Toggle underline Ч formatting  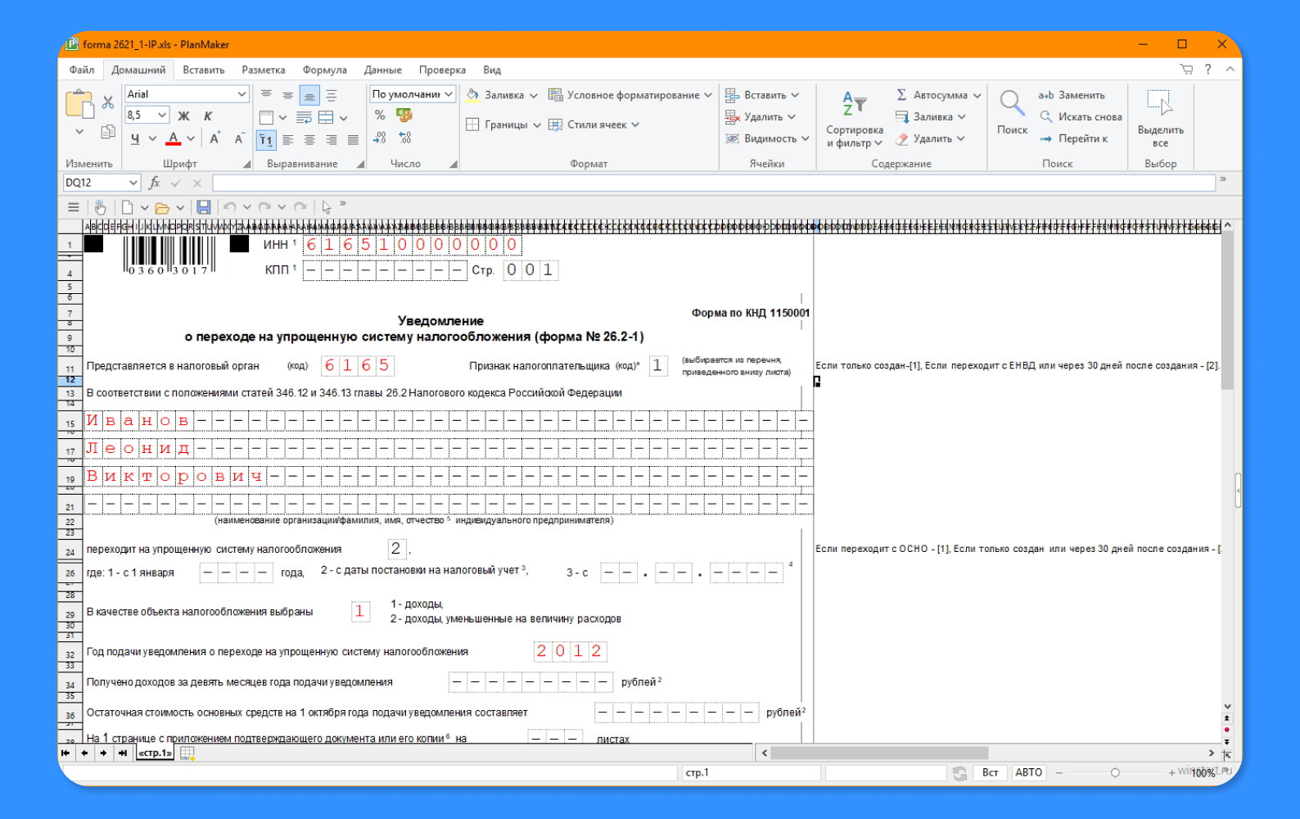(x=135, y=138)
